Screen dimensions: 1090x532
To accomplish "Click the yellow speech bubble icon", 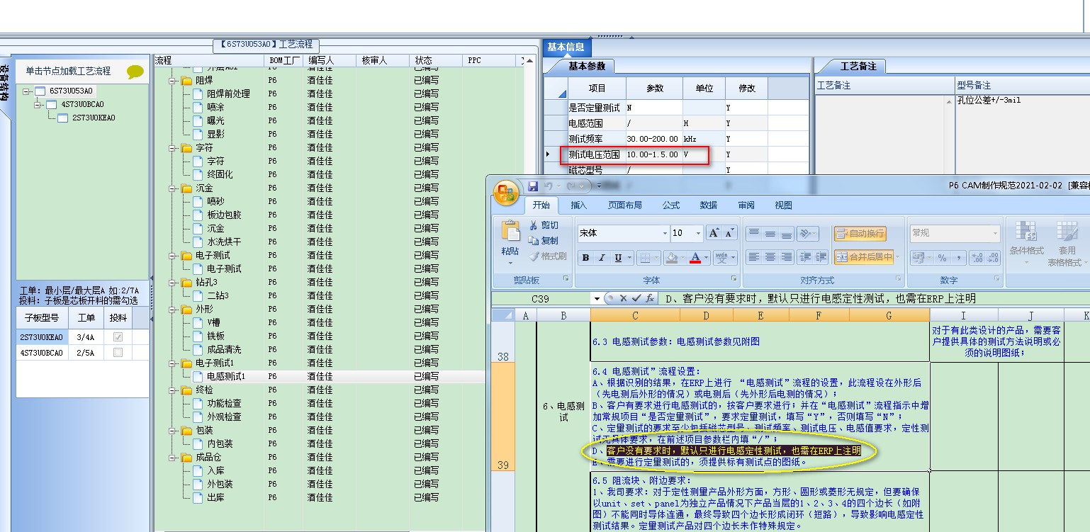I will click(x=135, y=72).
